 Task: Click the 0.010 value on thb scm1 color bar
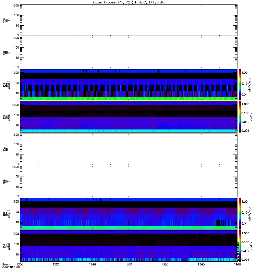[x=245, y=122]
